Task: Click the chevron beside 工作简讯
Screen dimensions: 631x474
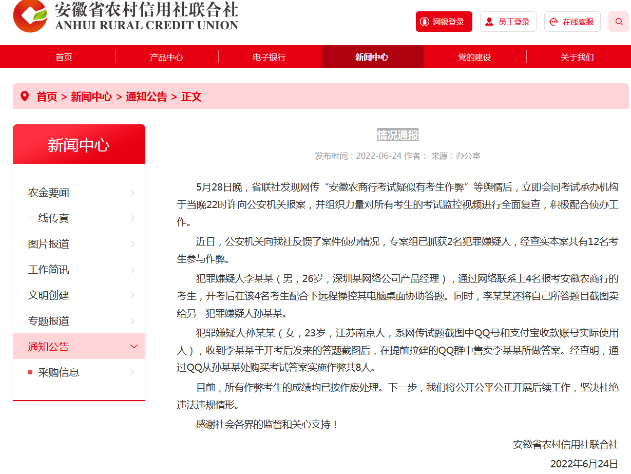Action: [133, 270]
